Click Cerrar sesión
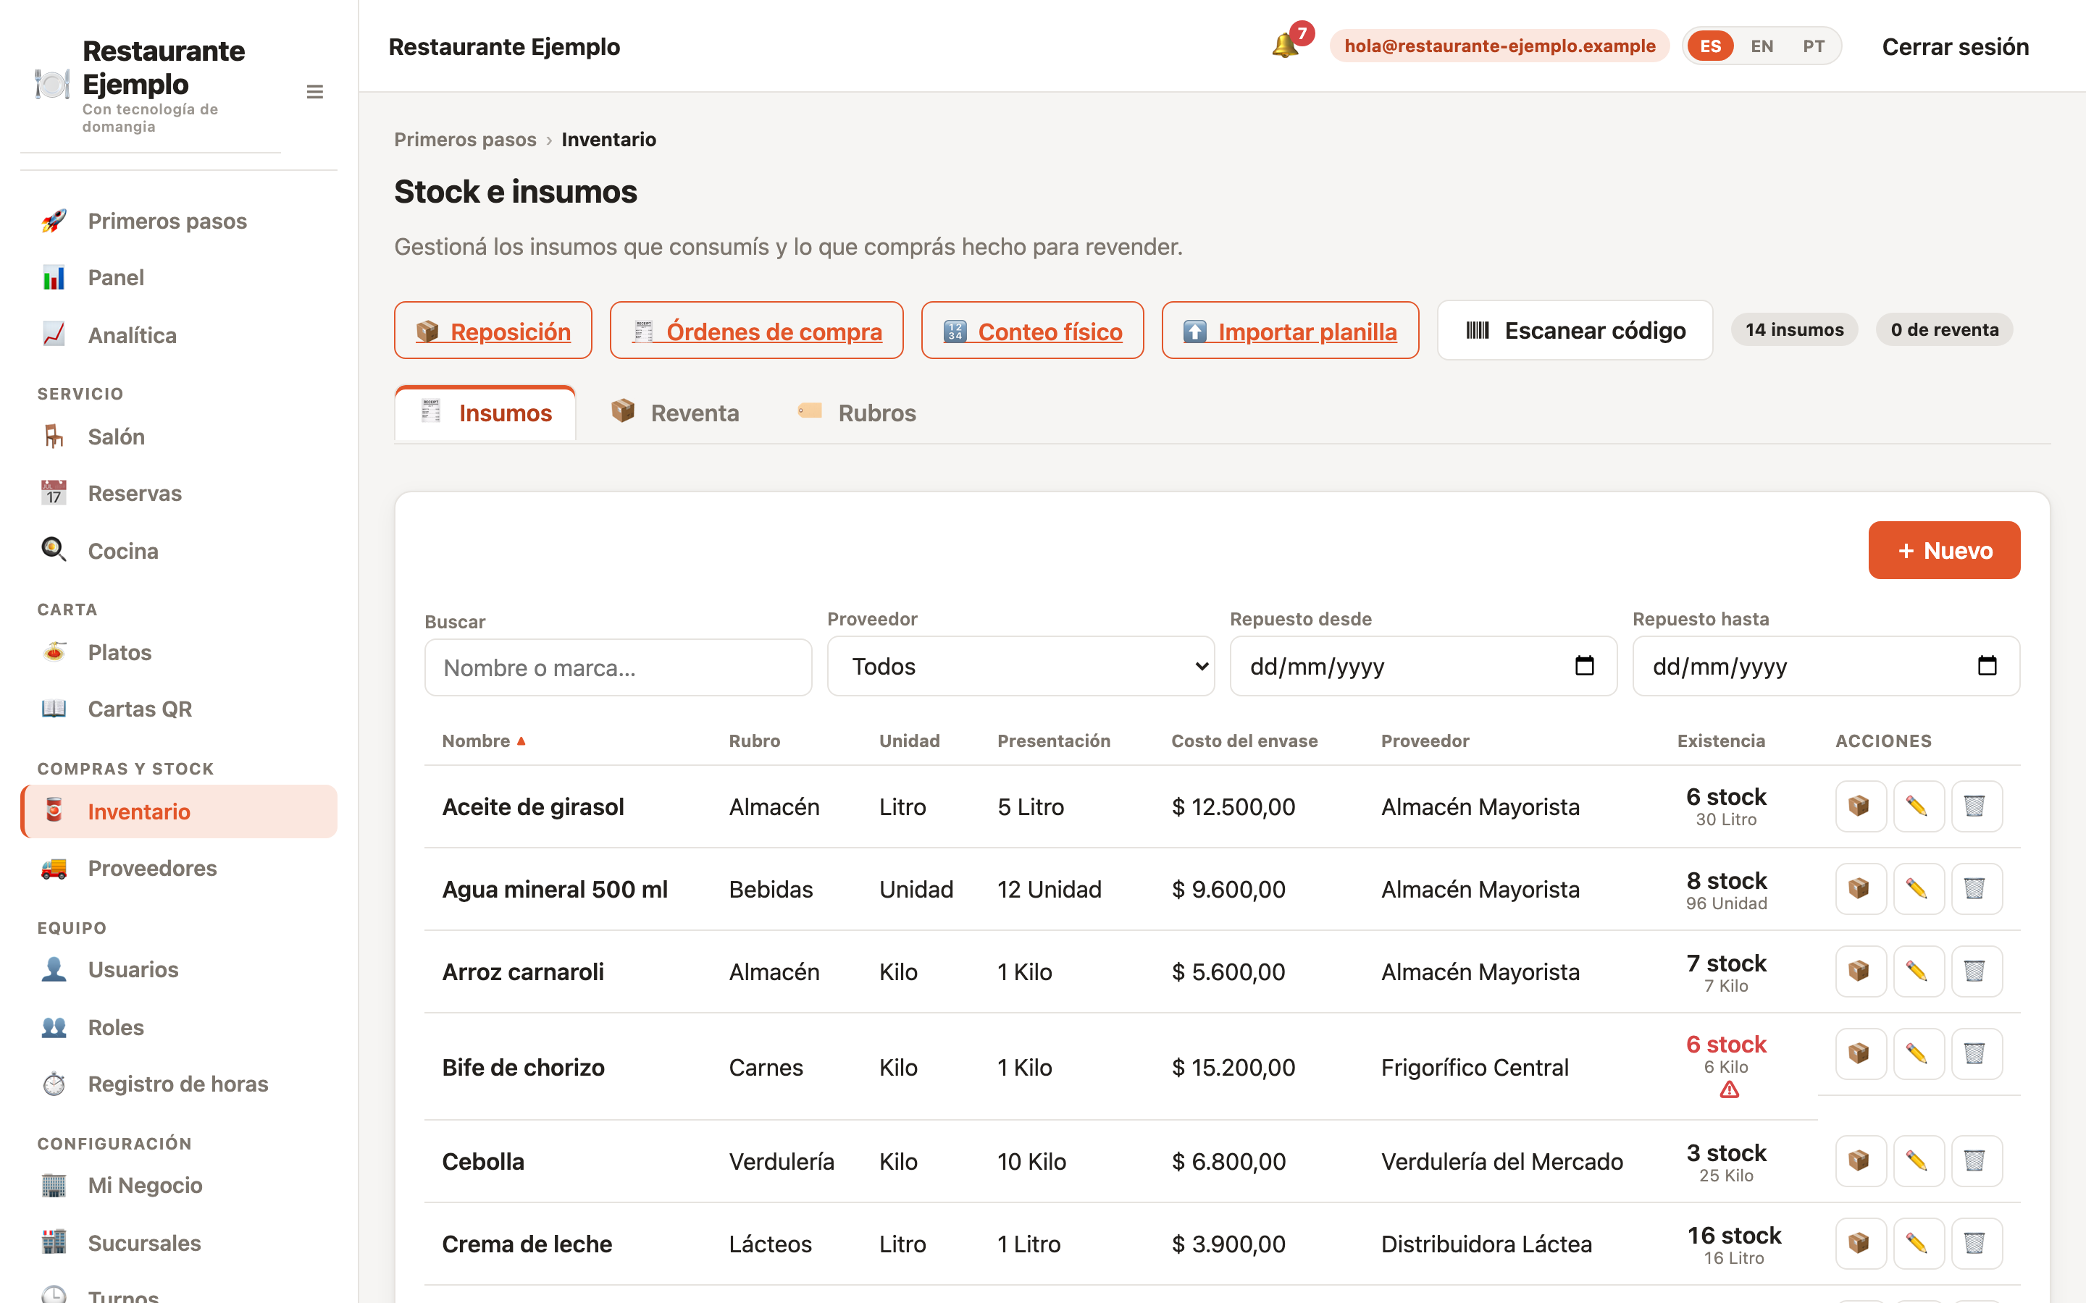The height and width of the screenshot is (1303, 2086). (1955, 46)
